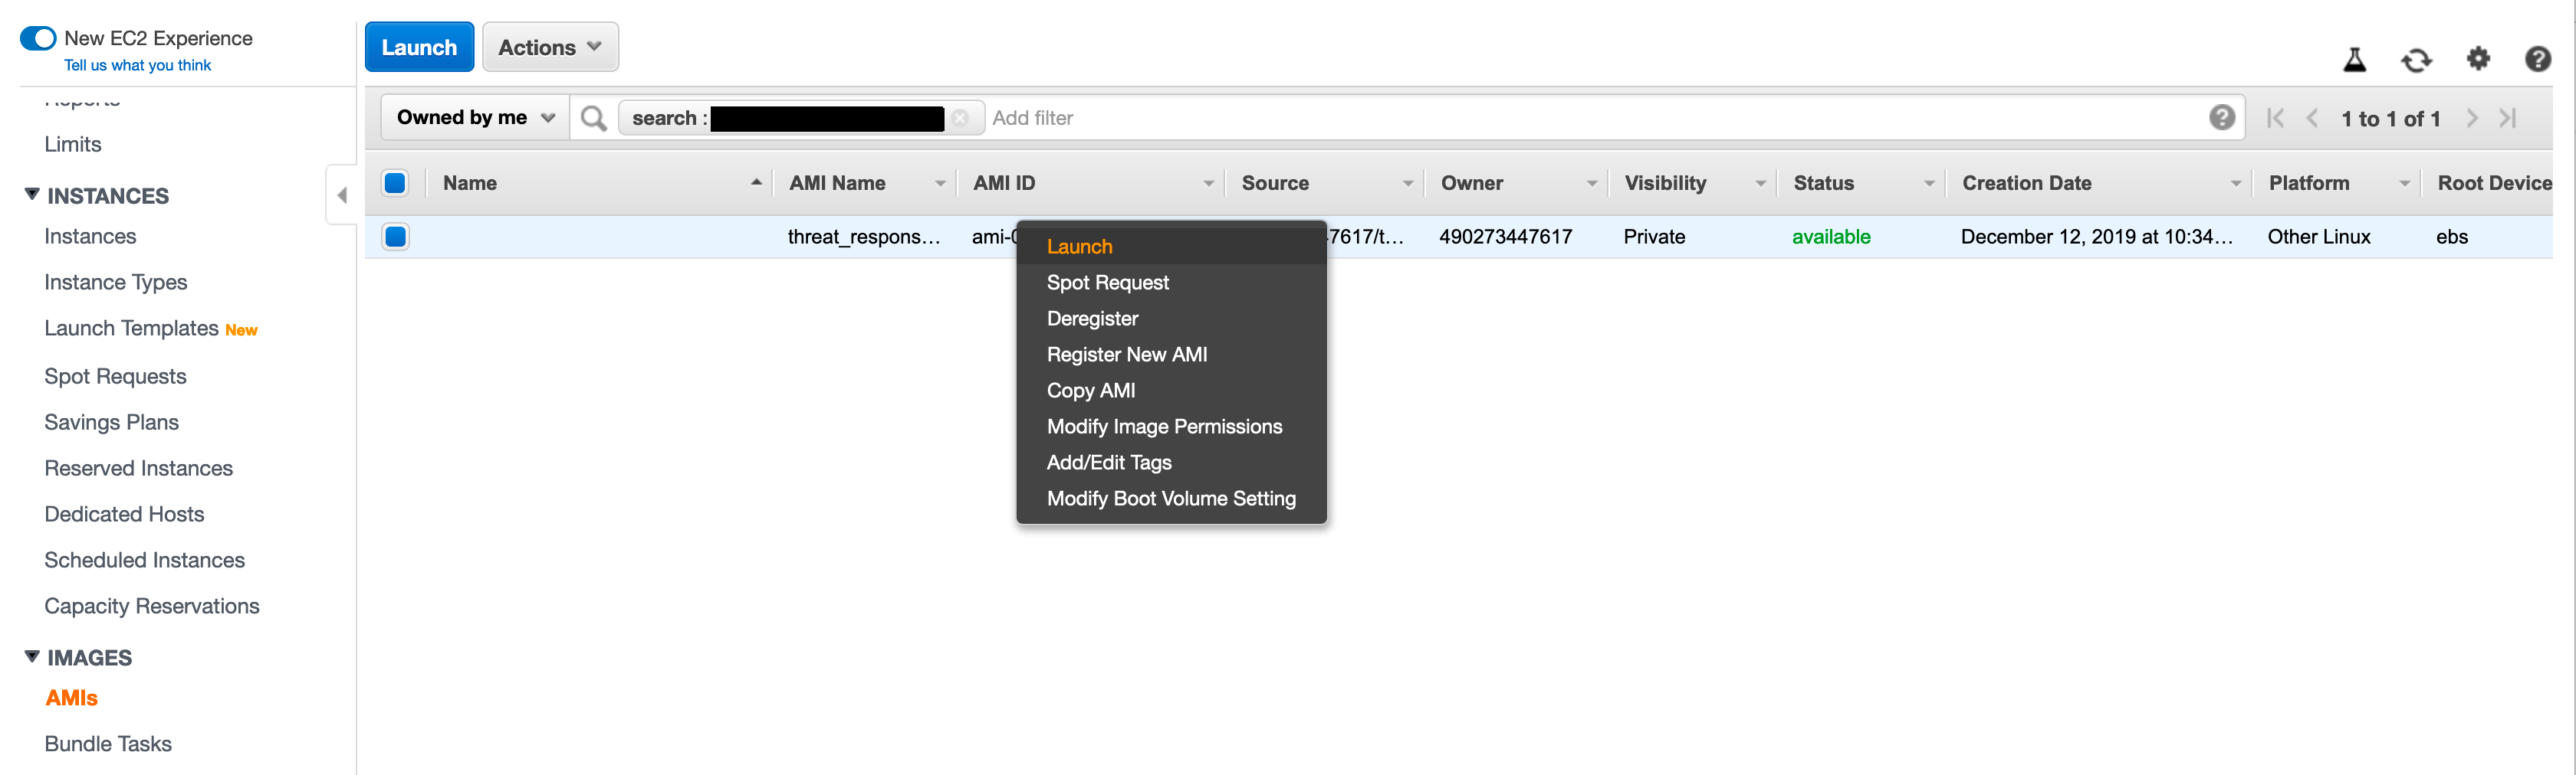Select Copy AMI in the context menu
2576x775 pixels.
pos(1090,391)
